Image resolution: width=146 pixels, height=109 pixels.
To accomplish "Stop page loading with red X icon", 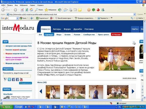I will (22, 10).
